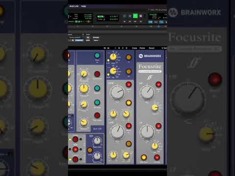Viewport: 235px width, 176px height.
Task: Click yellow frequency knob under HF
Action: [155, 108]
